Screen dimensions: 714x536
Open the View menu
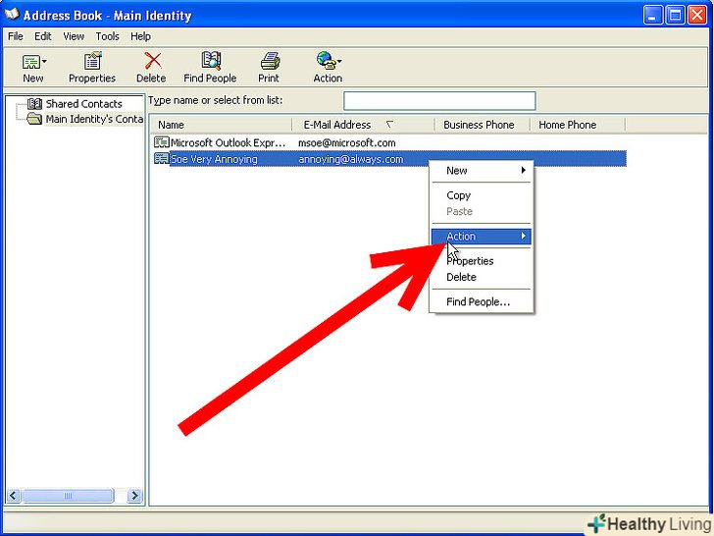[74, 36]
